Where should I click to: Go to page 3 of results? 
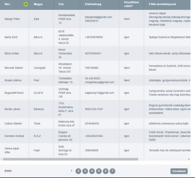(x=85, y=171)
